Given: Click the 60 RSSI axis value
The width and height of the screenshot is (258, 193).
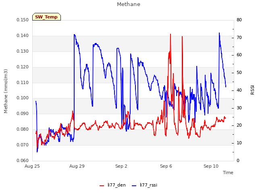Looking at the screenshot, I should click(239, 55).
